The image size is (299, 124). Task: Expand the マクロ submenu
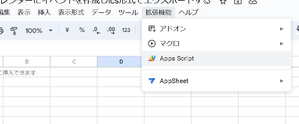click(216, 43)
